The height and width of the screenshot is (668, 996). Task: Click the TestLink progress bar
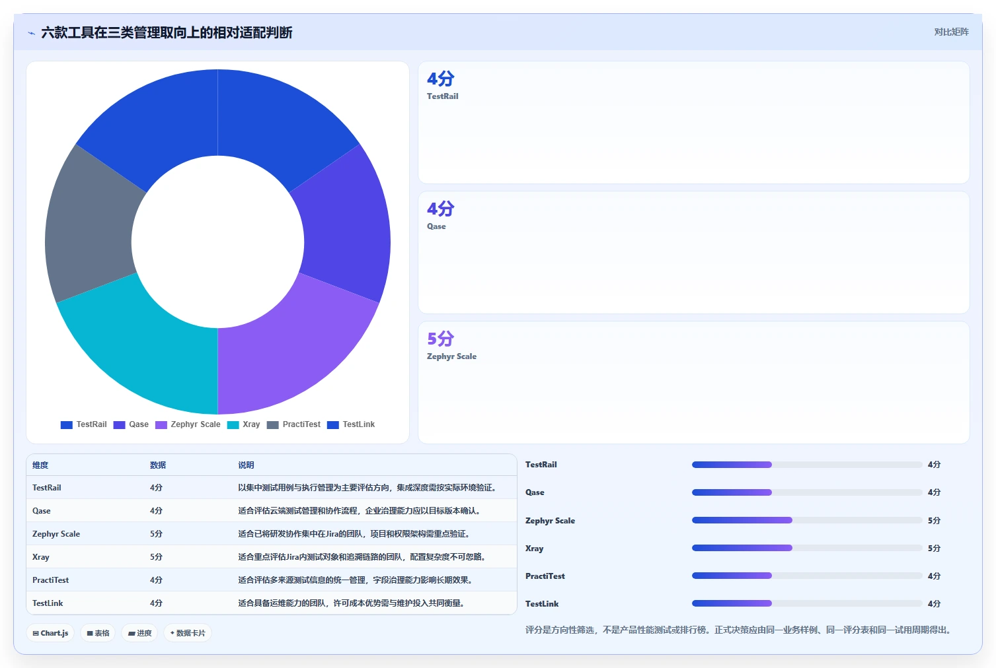(x=807, y=603)
